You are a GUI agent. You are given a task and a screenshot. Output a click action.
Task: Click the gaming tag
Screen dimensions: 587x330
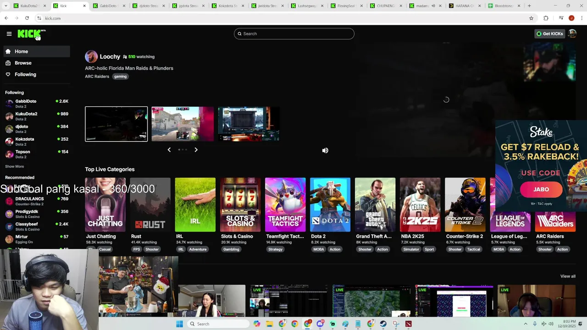(120, 77)
